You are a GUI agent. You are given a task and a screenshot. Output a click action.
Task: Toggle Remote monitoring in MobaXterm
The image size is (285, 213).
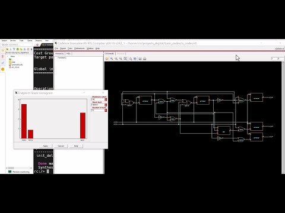19,172
